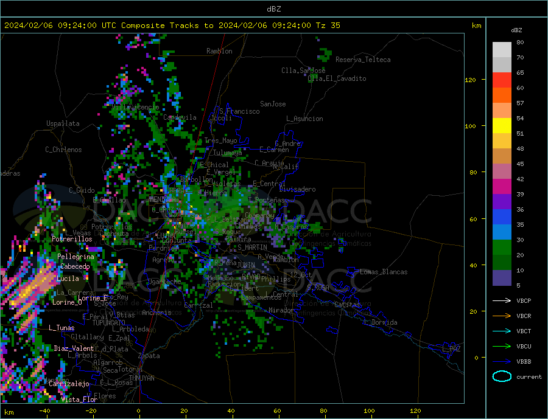
Task: Click the L_PAZ label
Action: pyautogui.click(x=452, y=349)
